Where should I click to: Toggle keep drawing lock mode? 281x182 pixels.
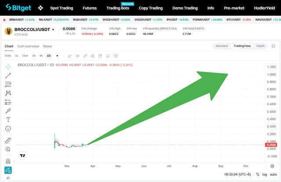[x=8, y=170]
